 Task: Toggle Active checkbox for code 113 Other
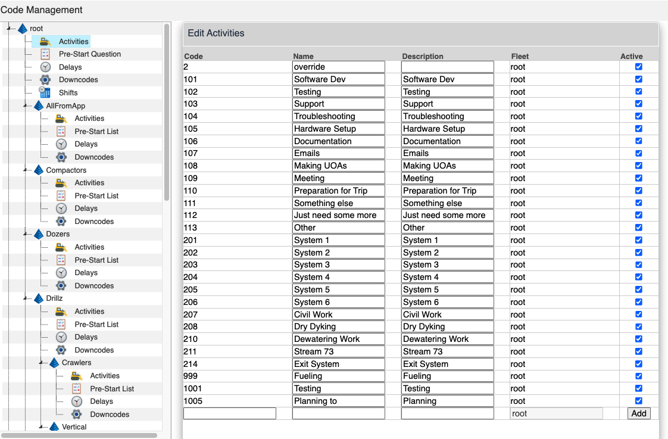[639, 228]
